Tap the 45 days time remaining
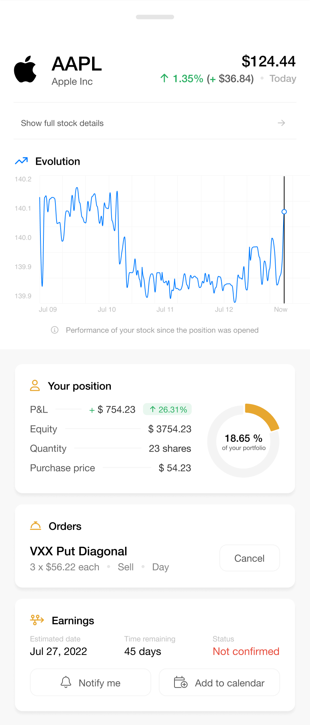 [143, 651]
